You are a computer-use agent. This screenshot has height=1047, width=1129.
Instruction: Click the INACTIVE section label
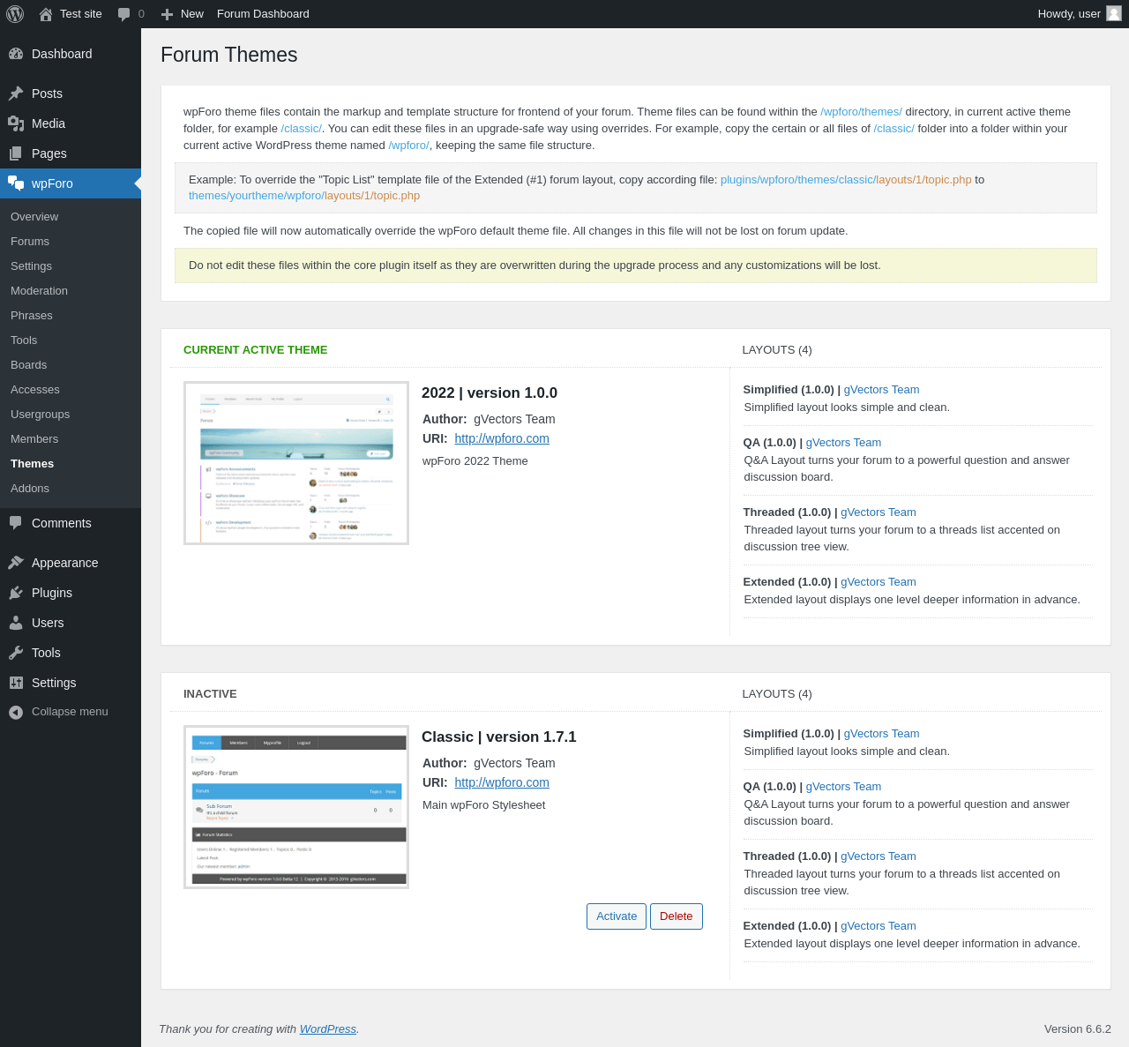point(210,694)
